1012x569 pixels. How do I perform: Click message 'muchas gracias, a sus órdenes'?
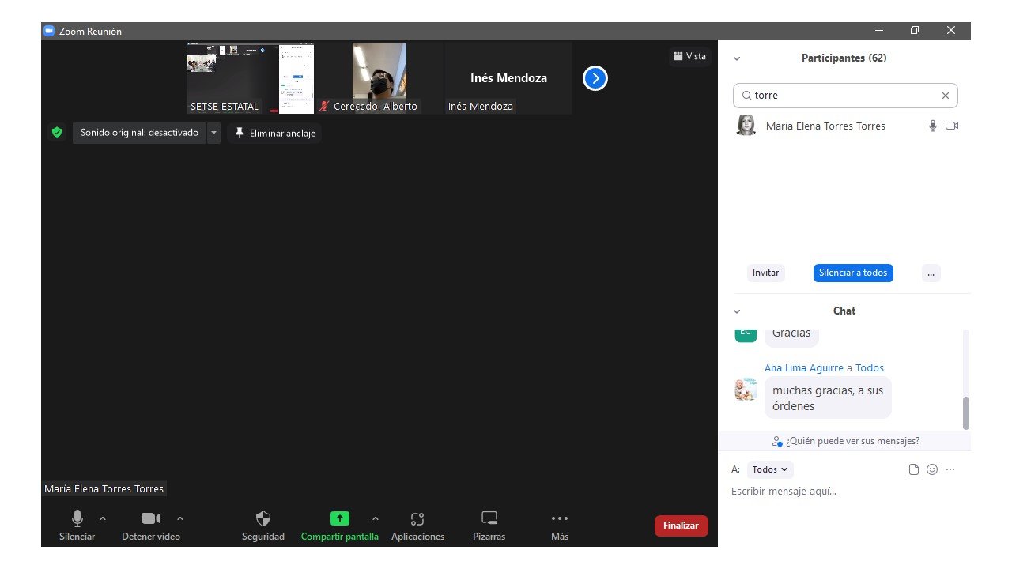click(x=828, y=398)
